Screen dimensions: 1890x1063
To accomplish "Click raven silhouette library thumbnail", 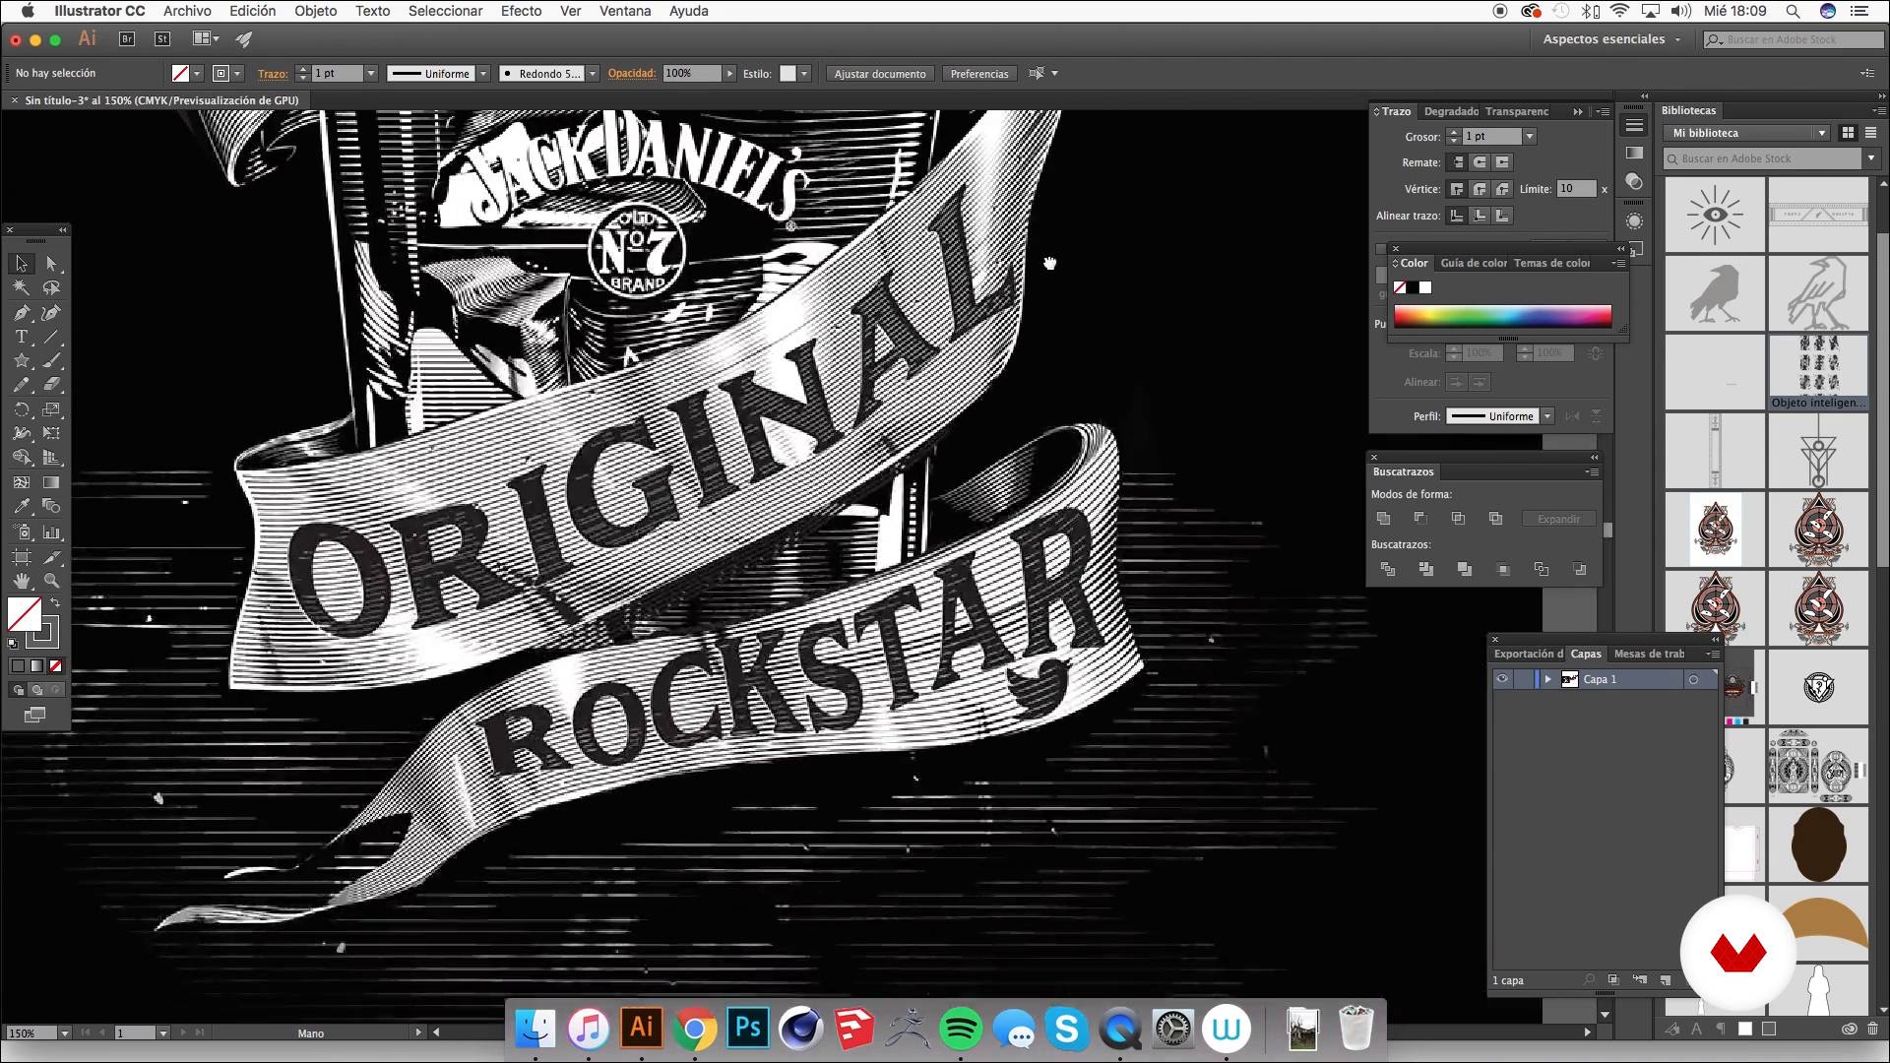I will coord(1714,293).
